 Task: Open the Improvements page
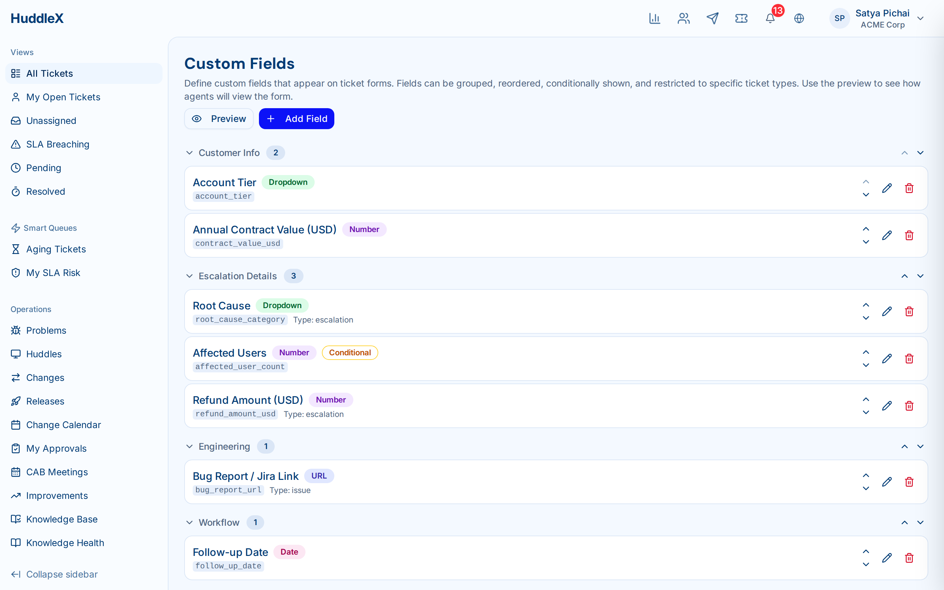click(x=84, y=496)
